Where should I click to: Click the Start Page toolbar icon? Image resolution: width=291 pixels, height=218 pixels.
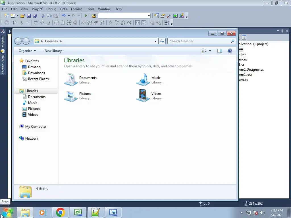coord(175,16)
